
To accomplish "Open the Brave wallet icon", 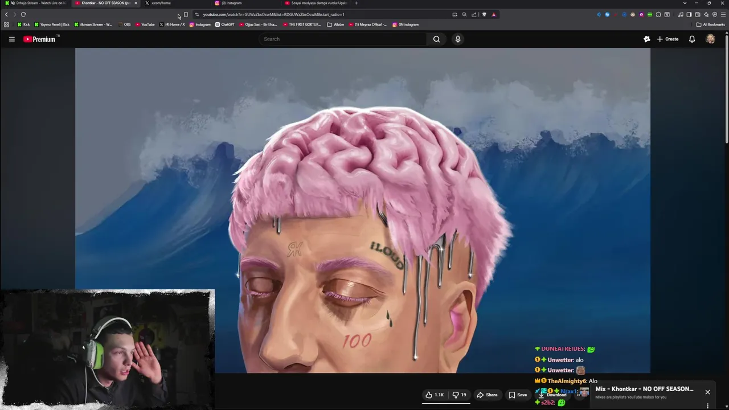I will pyautogui.click(x=698, y=14).
